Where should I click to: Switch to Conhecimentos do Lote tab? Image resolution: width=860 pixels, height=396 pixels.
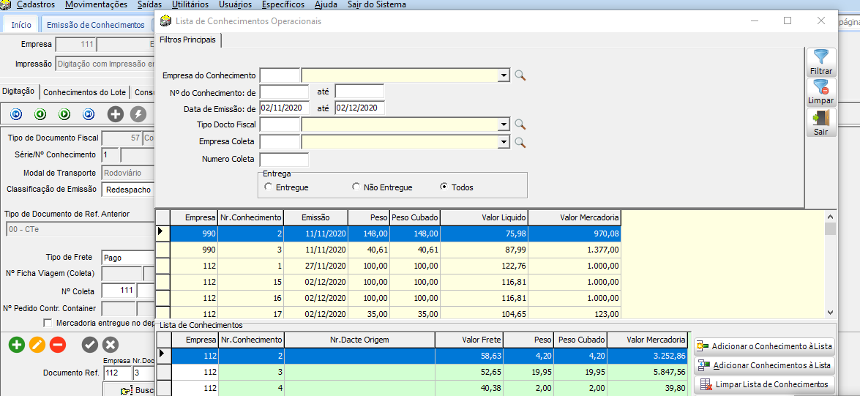[x=86, y=92]
